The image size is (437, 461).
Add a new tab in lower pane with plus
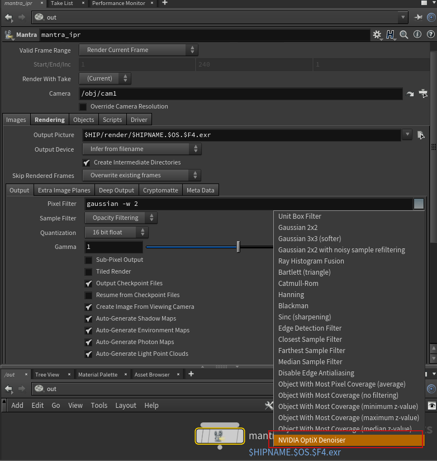coord(191,374)
